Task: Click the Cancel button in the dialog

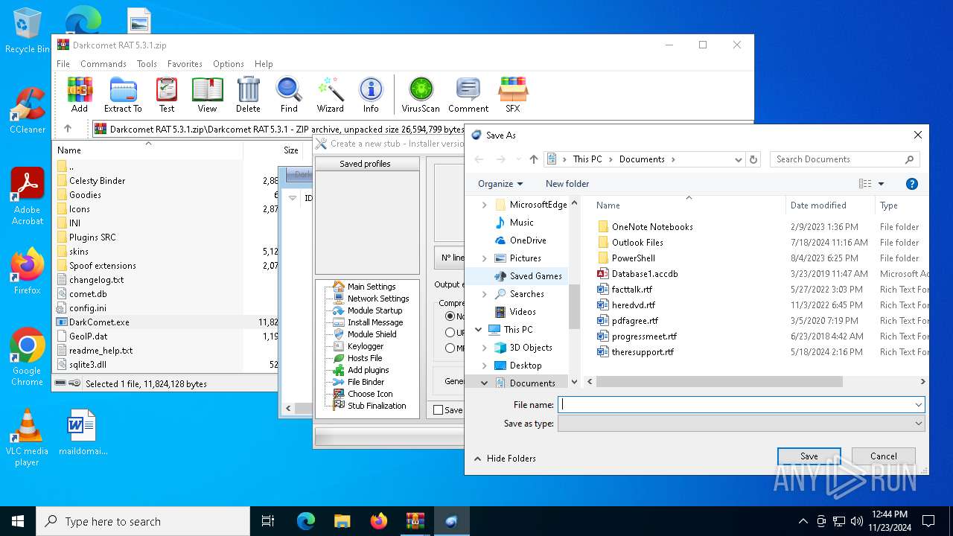Action: pos(884,456)
